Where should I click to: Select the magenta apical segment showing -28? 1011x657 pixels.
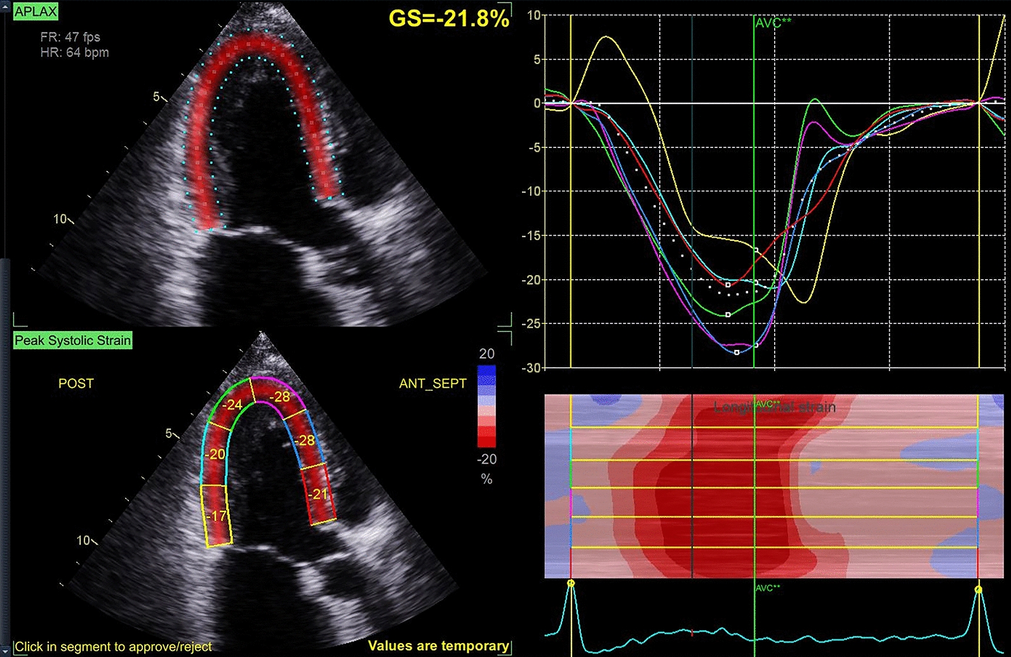[279, 396]
